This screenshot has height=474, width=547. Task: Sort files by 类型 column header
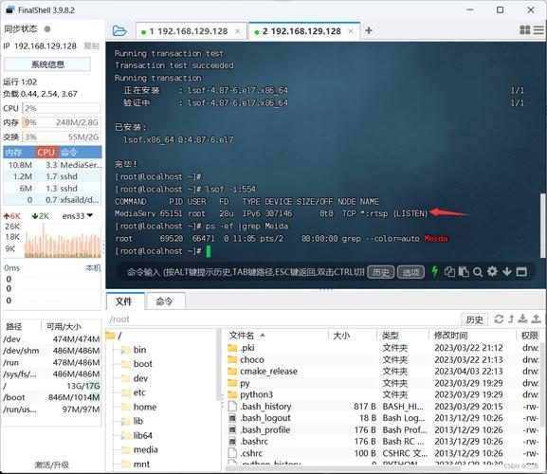(x=403, y=336)
